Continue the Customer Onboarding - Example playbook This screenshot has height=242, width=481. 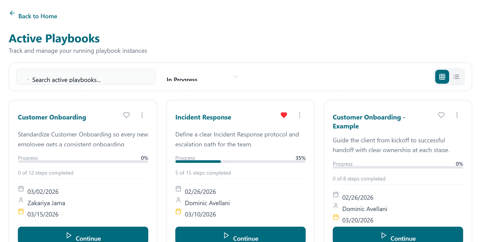coord(398,235)
